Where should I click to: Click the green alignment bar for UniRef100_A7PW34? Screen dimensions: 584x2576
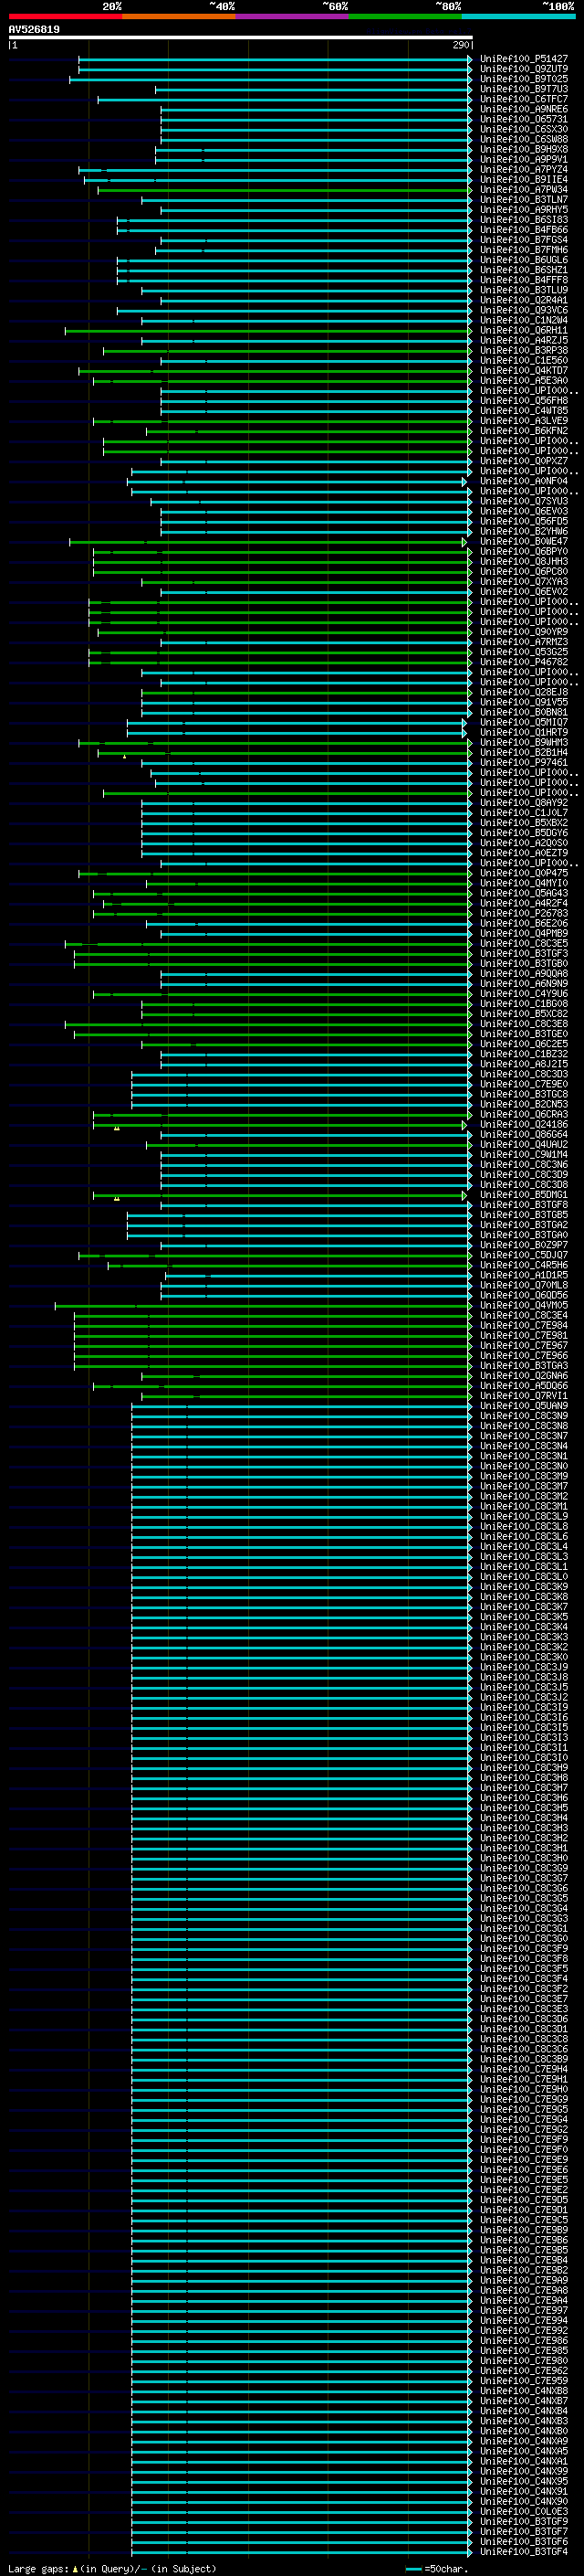point(285,190)
